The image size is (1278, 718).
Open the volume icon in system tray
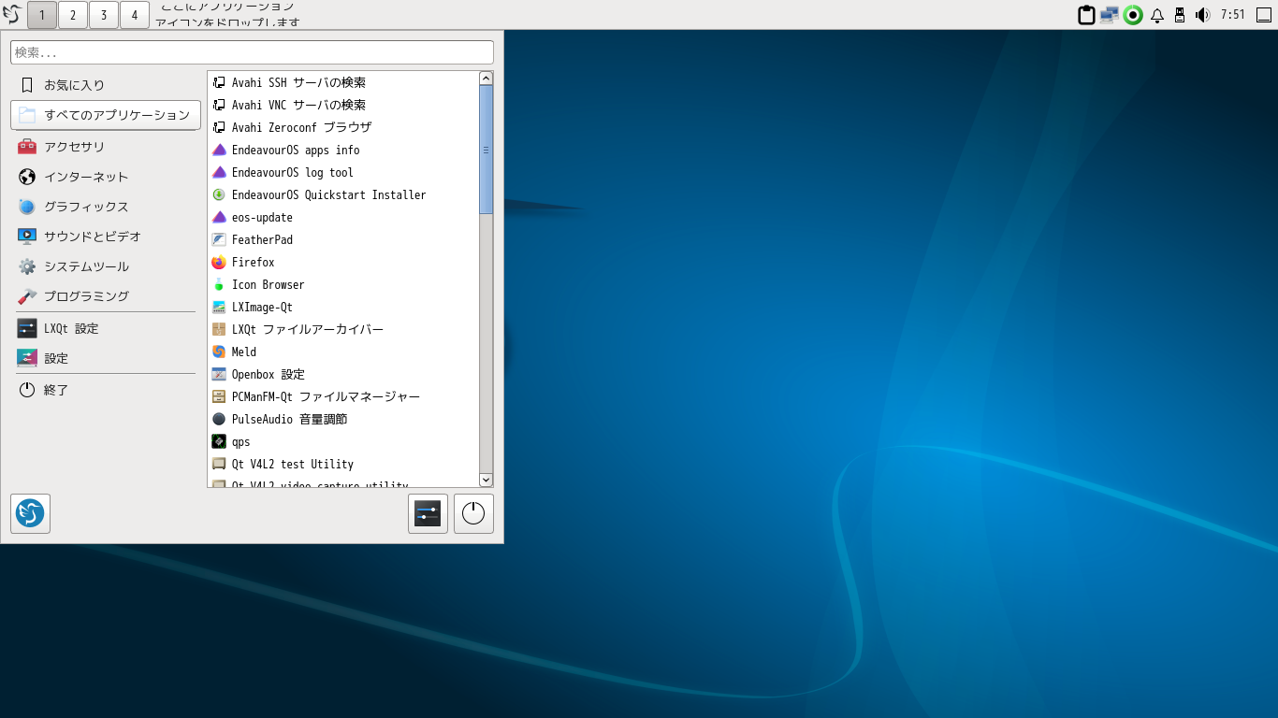(1203, 15)
